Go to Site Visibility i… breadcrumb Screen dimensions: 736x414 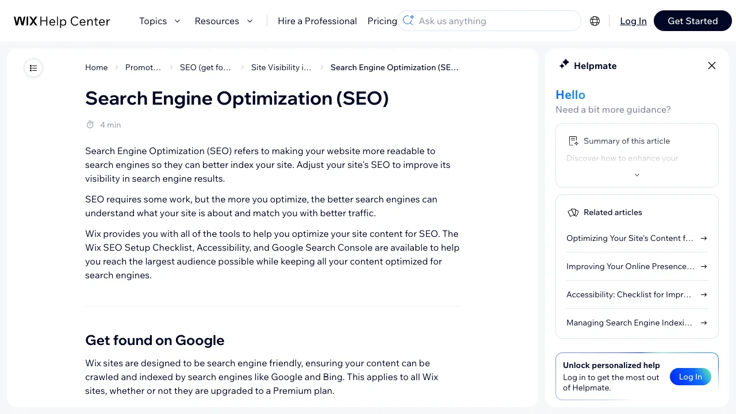[x=281, y=67]
